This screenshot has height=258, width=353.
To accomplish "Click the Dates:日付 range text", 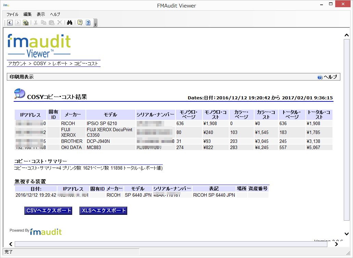I will point(260,98).
